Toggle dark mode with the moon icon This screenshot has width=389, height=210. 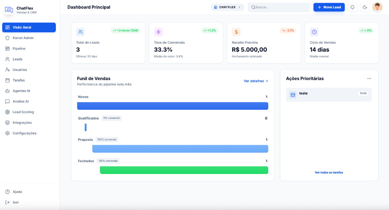365,7
